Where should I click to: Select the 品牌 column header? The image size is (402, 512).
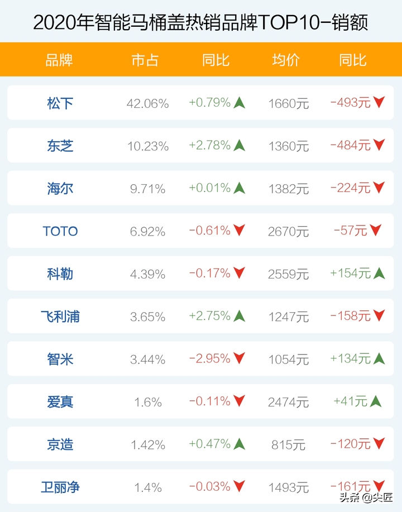point(59,60)
